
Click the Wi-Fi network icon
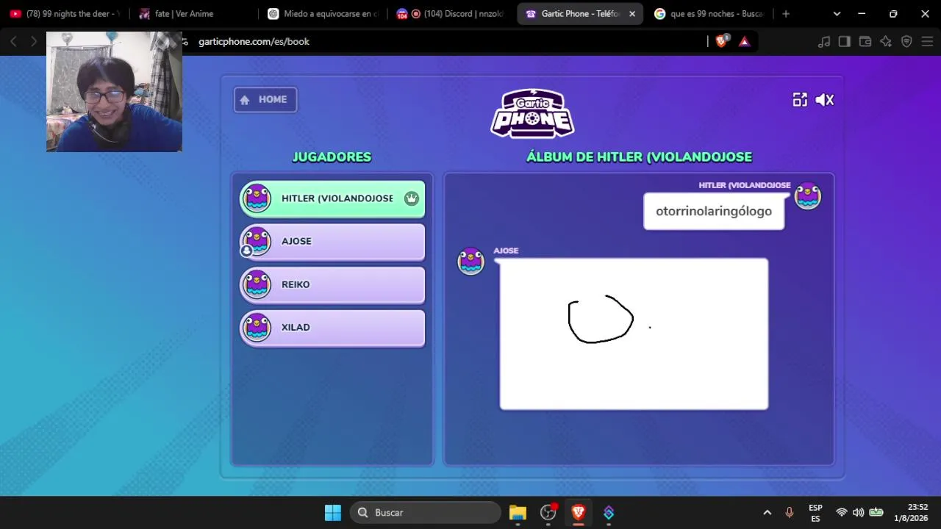click(x=842, y=513)
